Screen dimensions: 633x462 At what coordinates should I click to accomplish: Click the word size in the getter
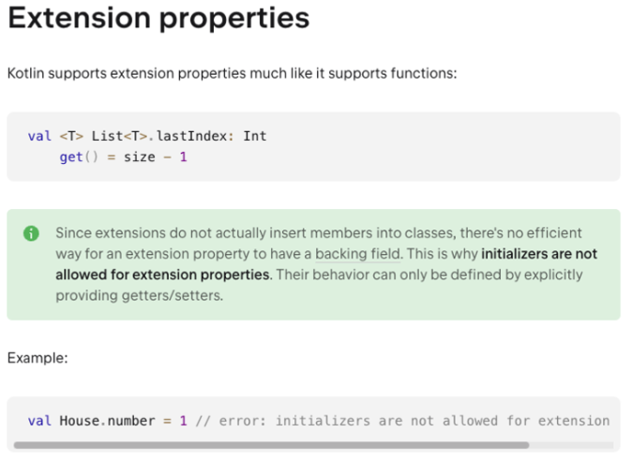[140, 156]
